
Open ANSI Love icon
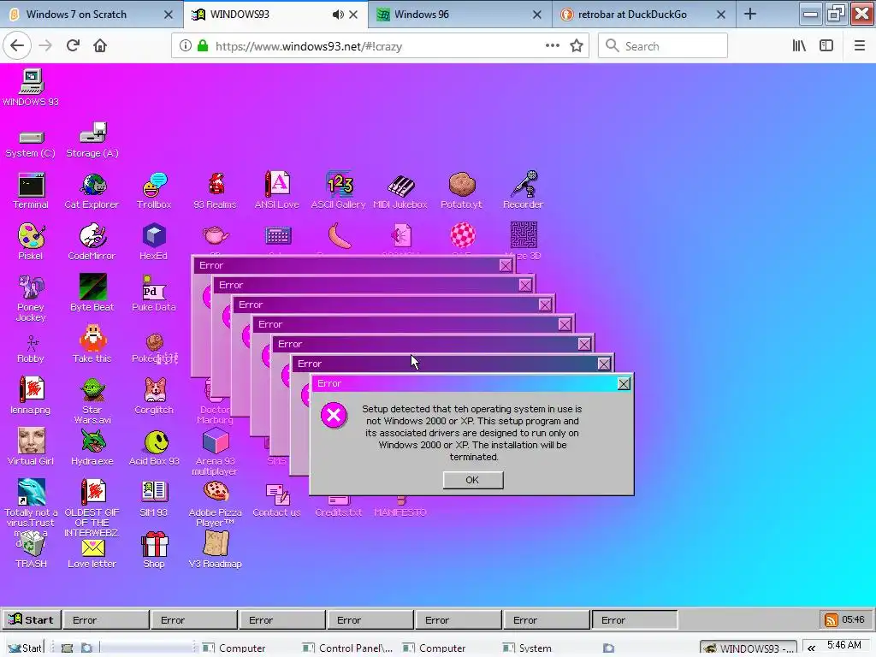coord(276,191)
